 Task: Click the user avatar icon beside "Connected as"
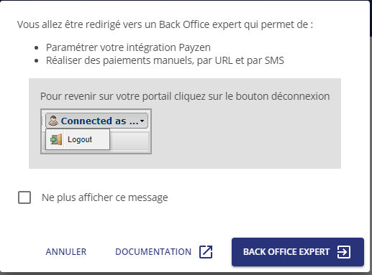53,121
